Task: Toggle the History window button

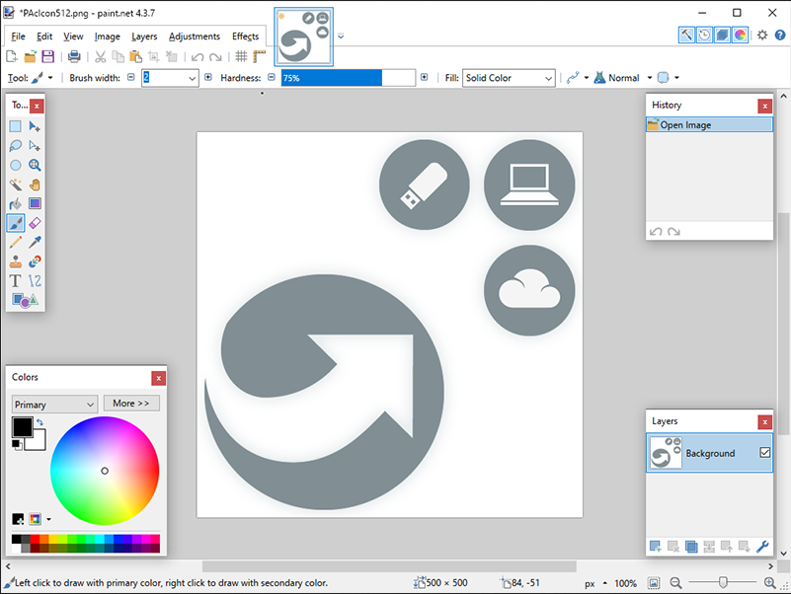Action: pos(704,35)
